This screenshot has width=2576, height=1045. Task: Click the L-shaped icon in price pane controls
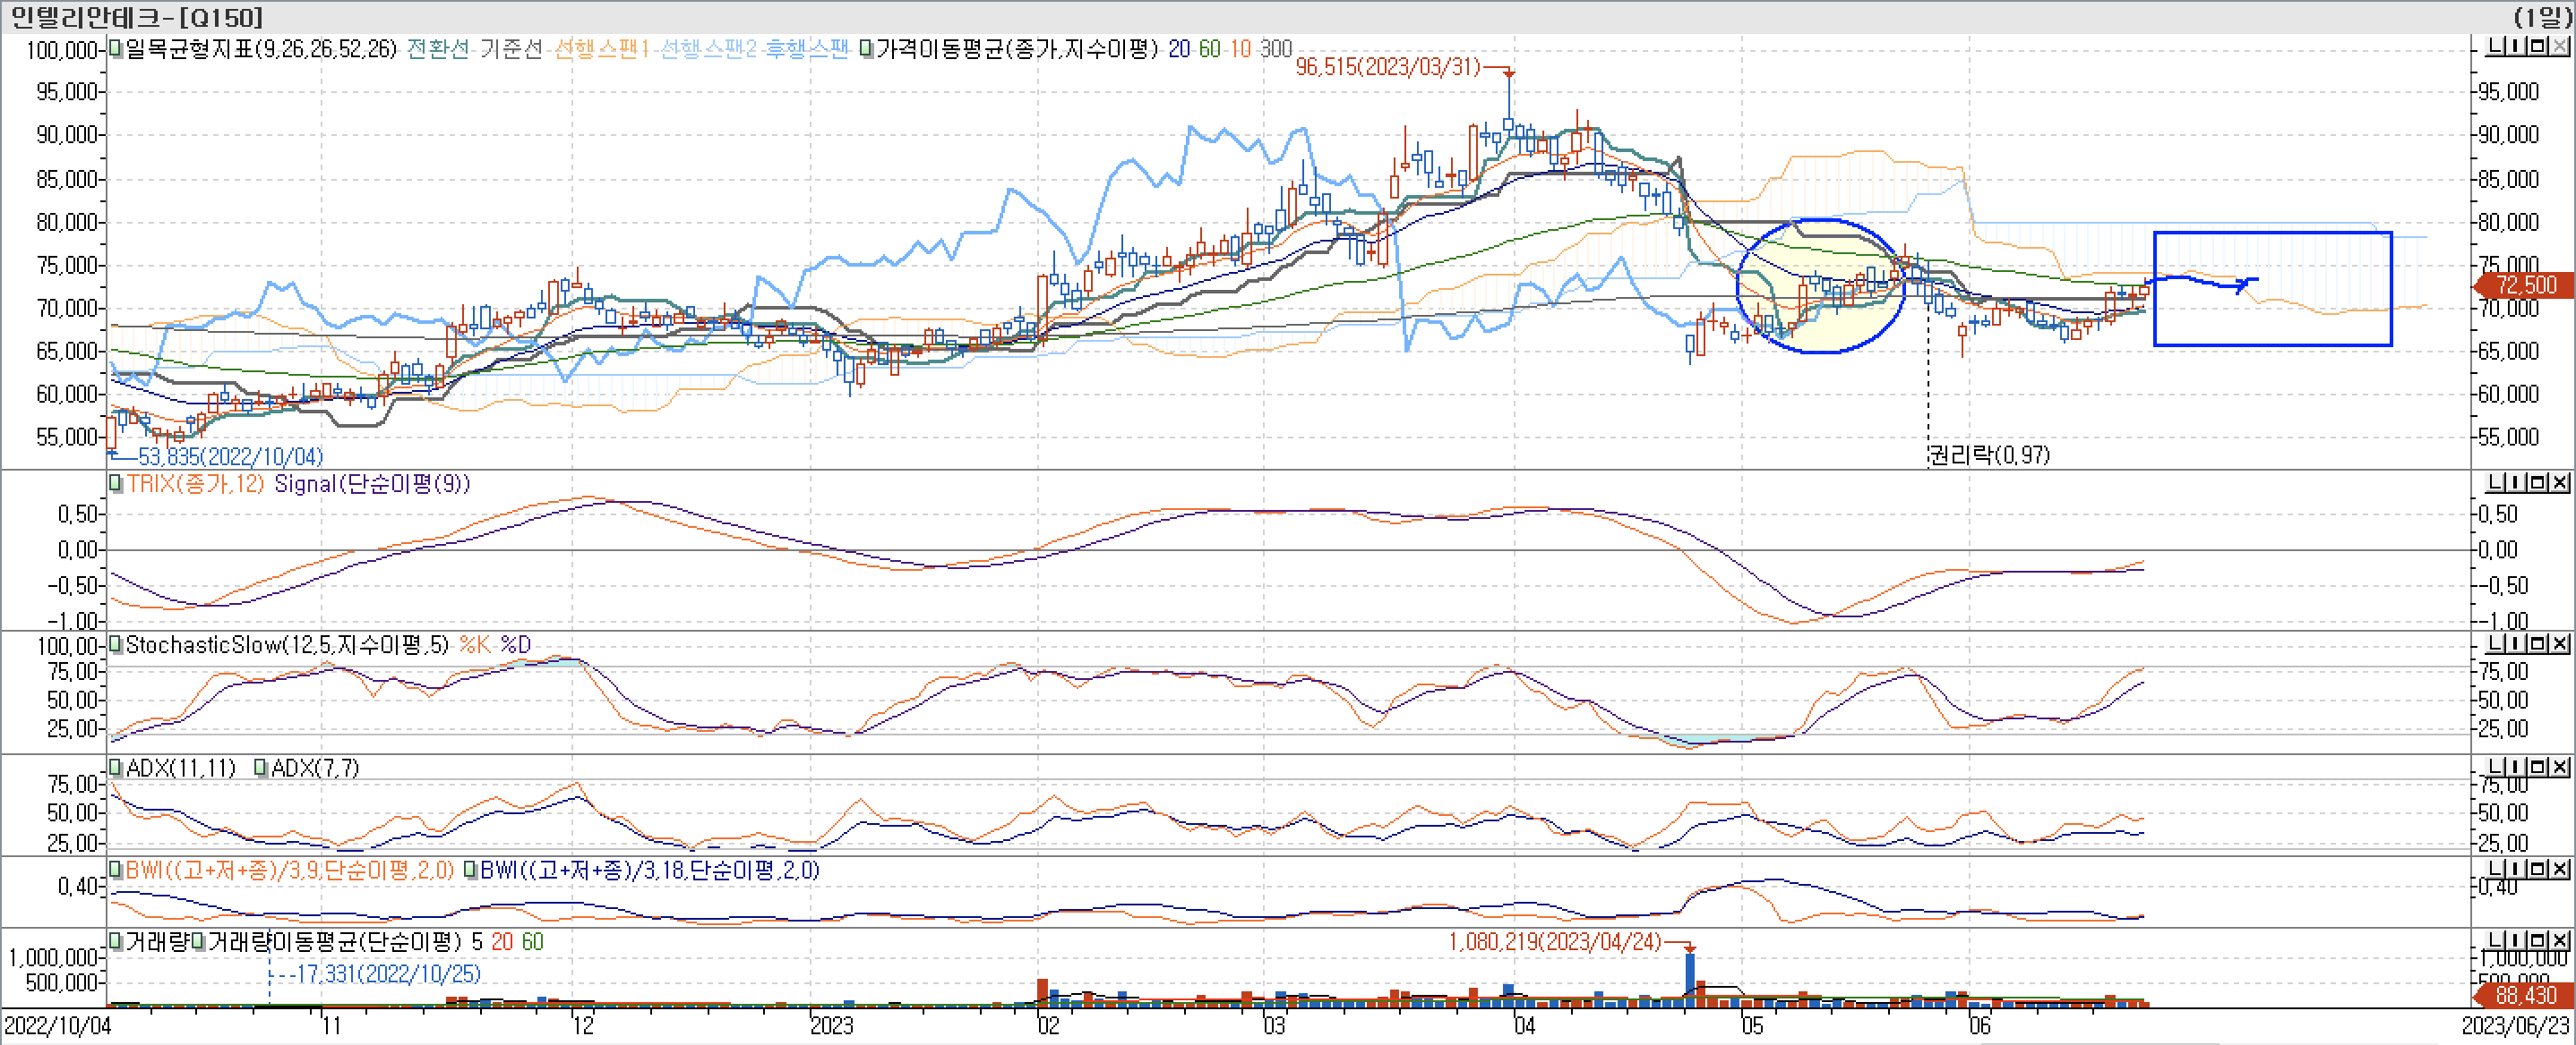coord(2497,47)
